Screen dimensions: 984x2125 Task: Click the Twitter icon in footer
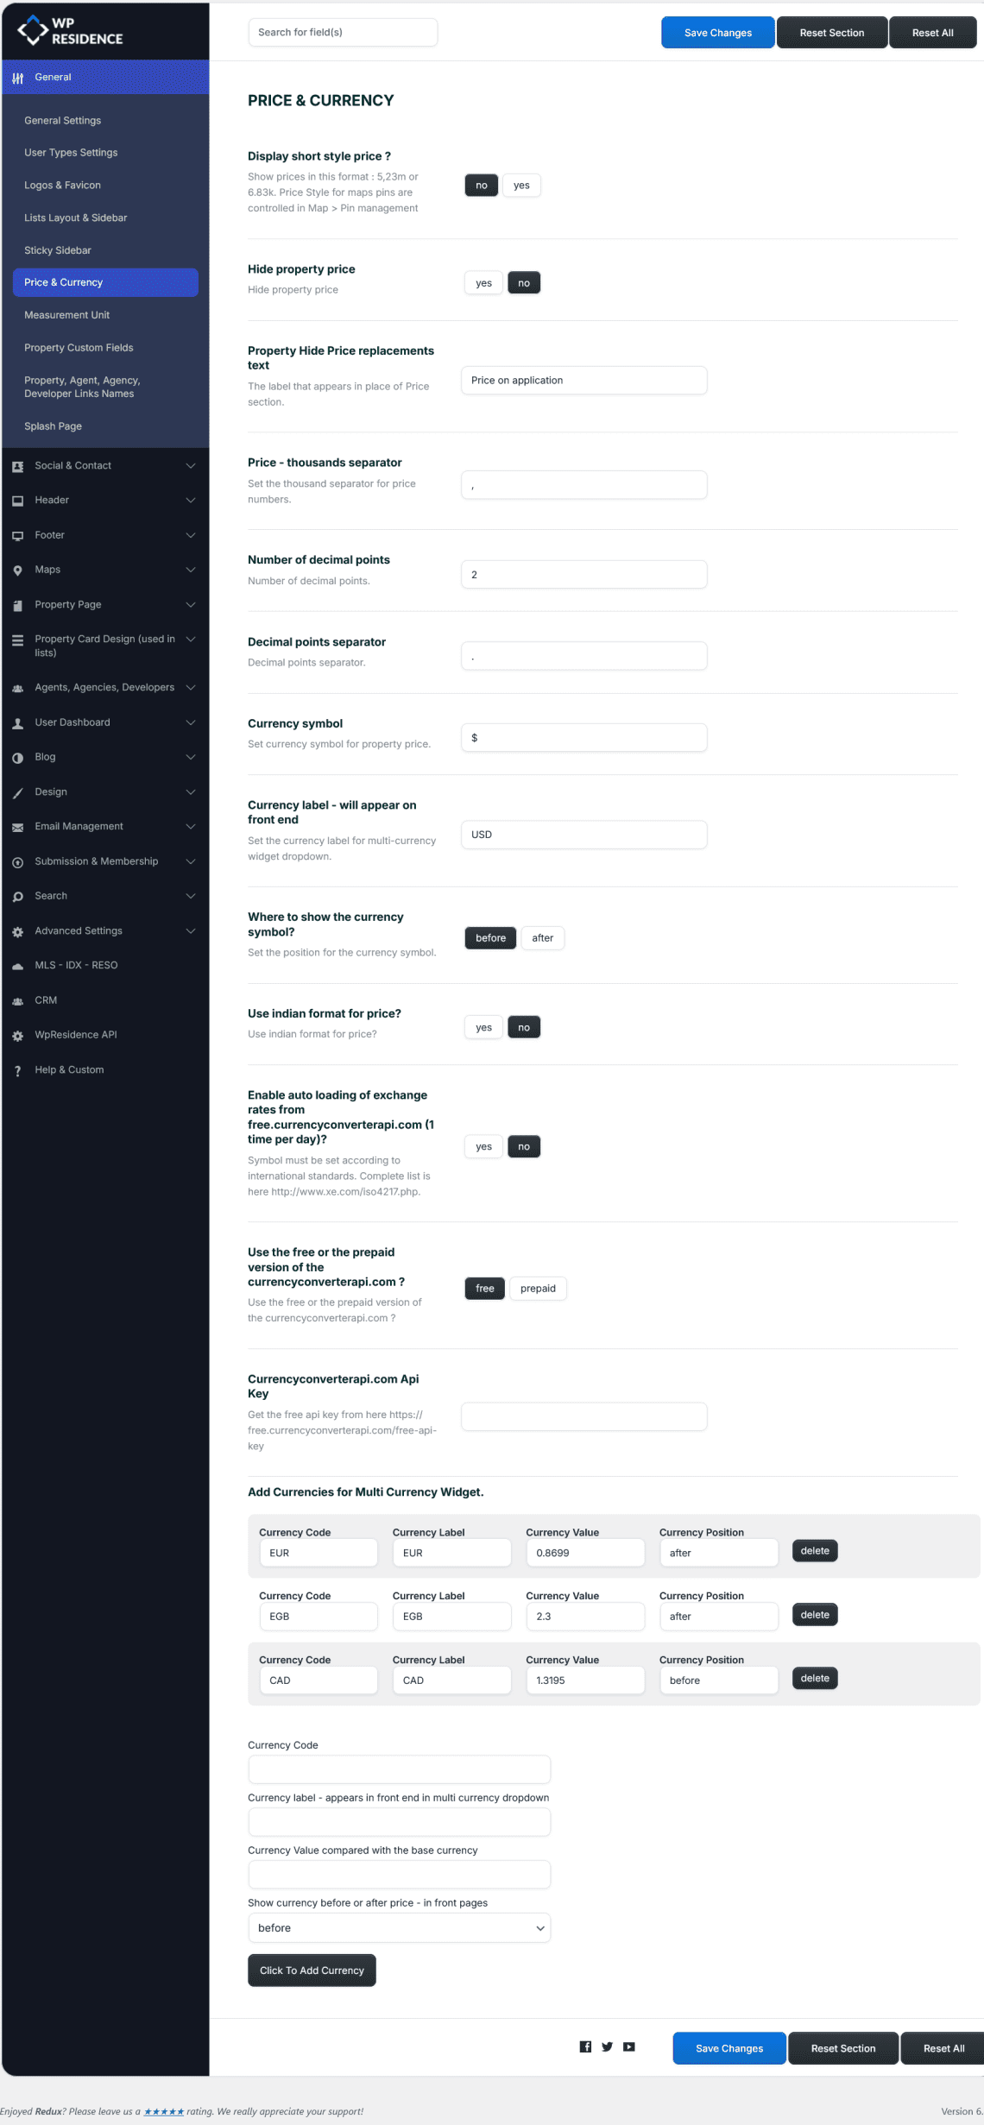(x=607, y=2046)
